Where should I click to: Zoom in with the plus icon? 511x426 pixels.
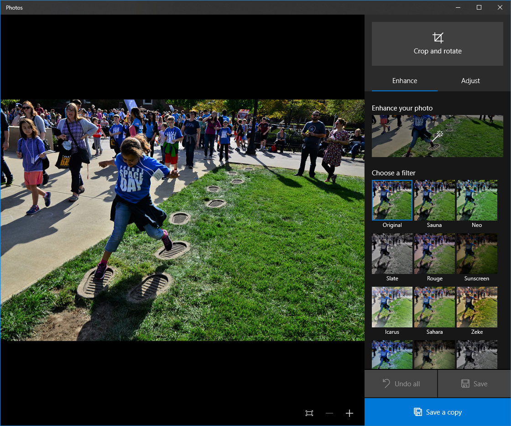349,413
